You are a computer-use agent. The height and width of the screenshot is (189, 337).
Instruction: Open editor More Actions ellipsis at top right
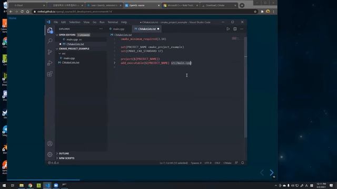click(x=242, y=29)
